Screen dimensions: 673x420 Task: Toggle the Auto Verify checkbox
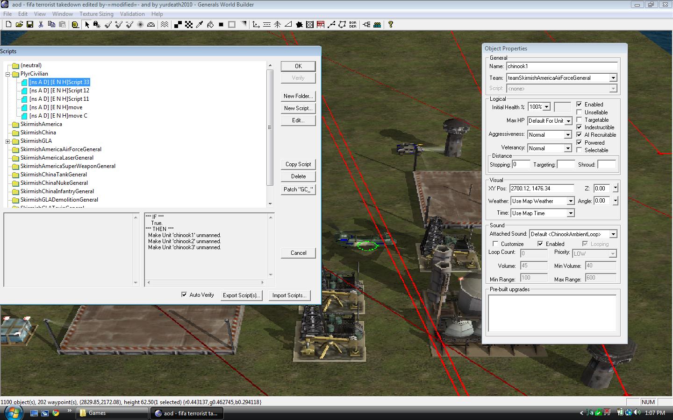click(184, 295)
